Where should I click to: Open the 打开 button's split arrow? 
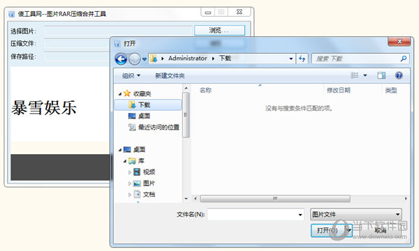(349, 230)
